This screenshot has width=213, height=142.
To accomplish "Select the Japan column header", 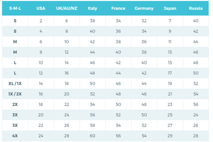I will point(170,9).
